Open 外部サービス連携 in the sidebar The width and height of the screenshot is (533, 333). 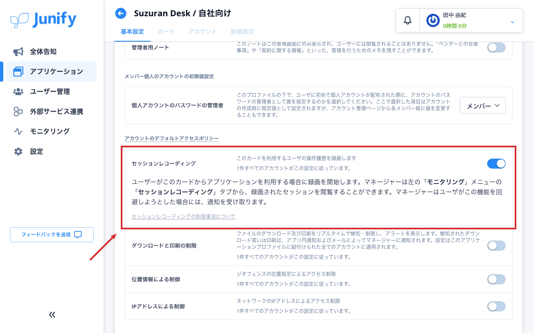(x=52, y=112)
